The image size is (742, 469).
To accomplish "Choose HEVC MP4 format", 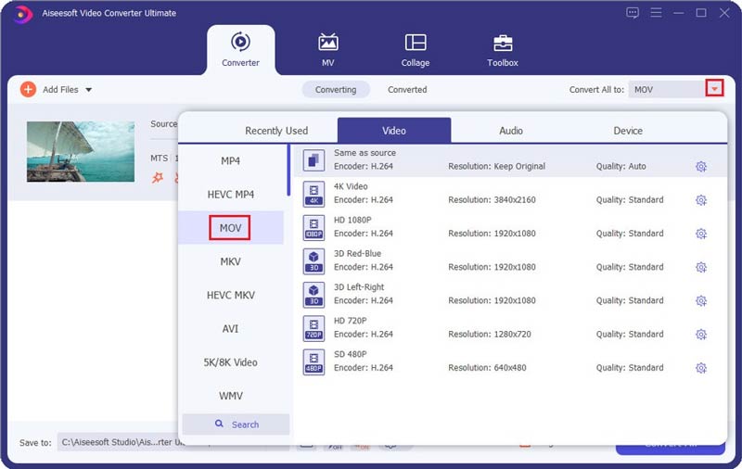I will click(x=230, y=195).
